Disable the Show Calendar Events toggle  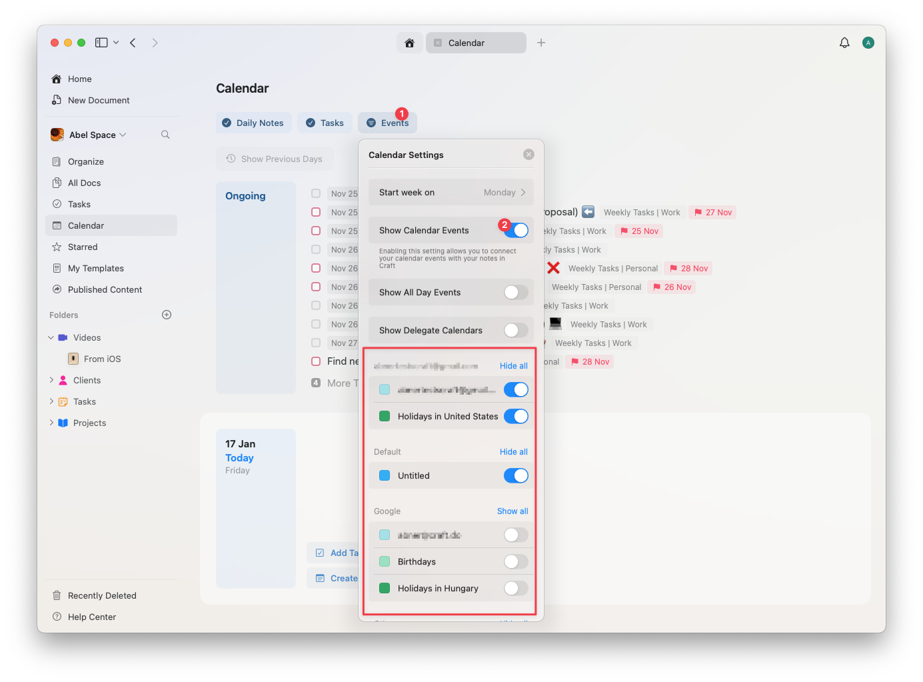point(516,229)
